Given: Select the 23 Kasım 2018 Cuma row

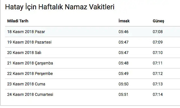Looking at the screenshot, I should tap(92, 84).
